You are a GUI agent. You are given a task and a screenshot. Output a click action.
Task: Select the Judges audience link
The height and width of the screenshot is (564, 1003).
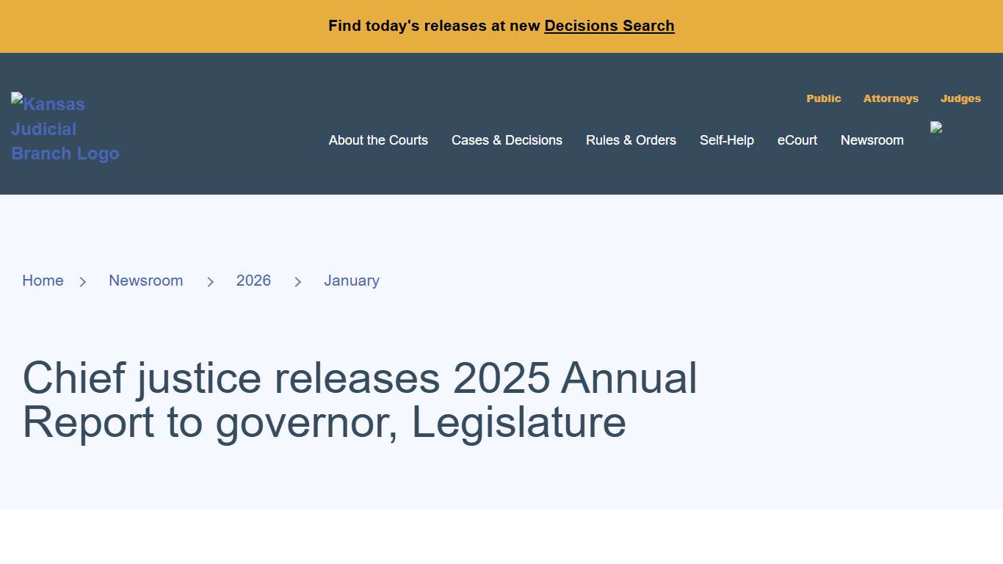click(x=960, y=98)
